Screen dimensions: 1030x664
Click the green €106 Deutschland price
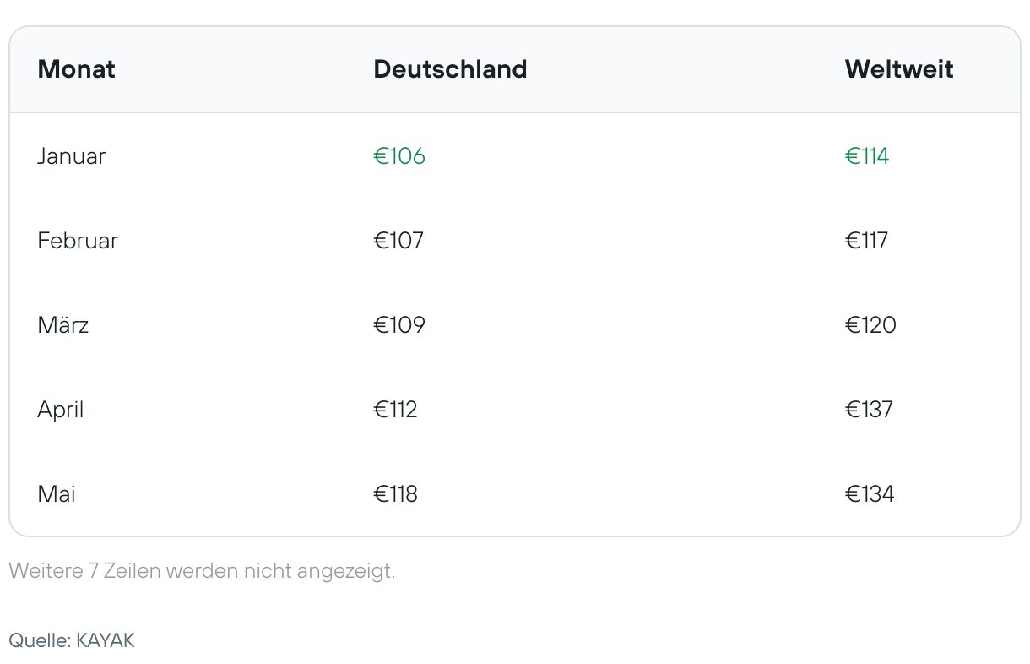399,156
